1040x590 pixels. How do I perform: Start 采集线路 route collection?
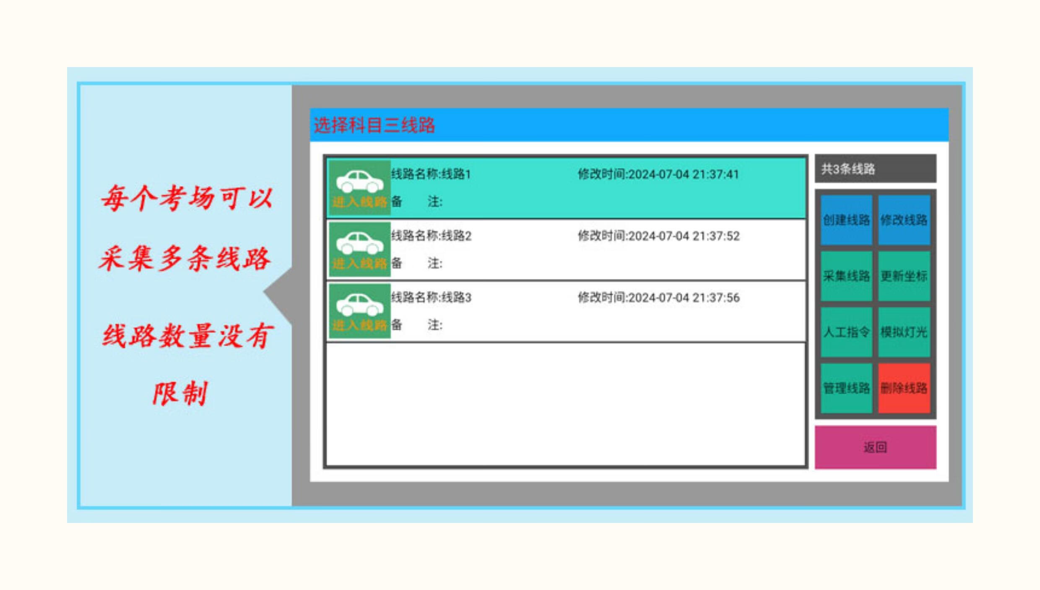[x=846, y=276]
